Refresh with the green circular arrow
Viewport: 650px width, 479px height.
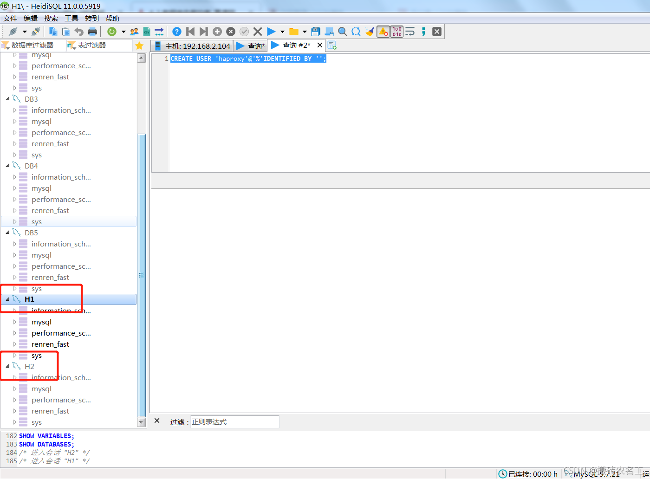tap(111, 32)
